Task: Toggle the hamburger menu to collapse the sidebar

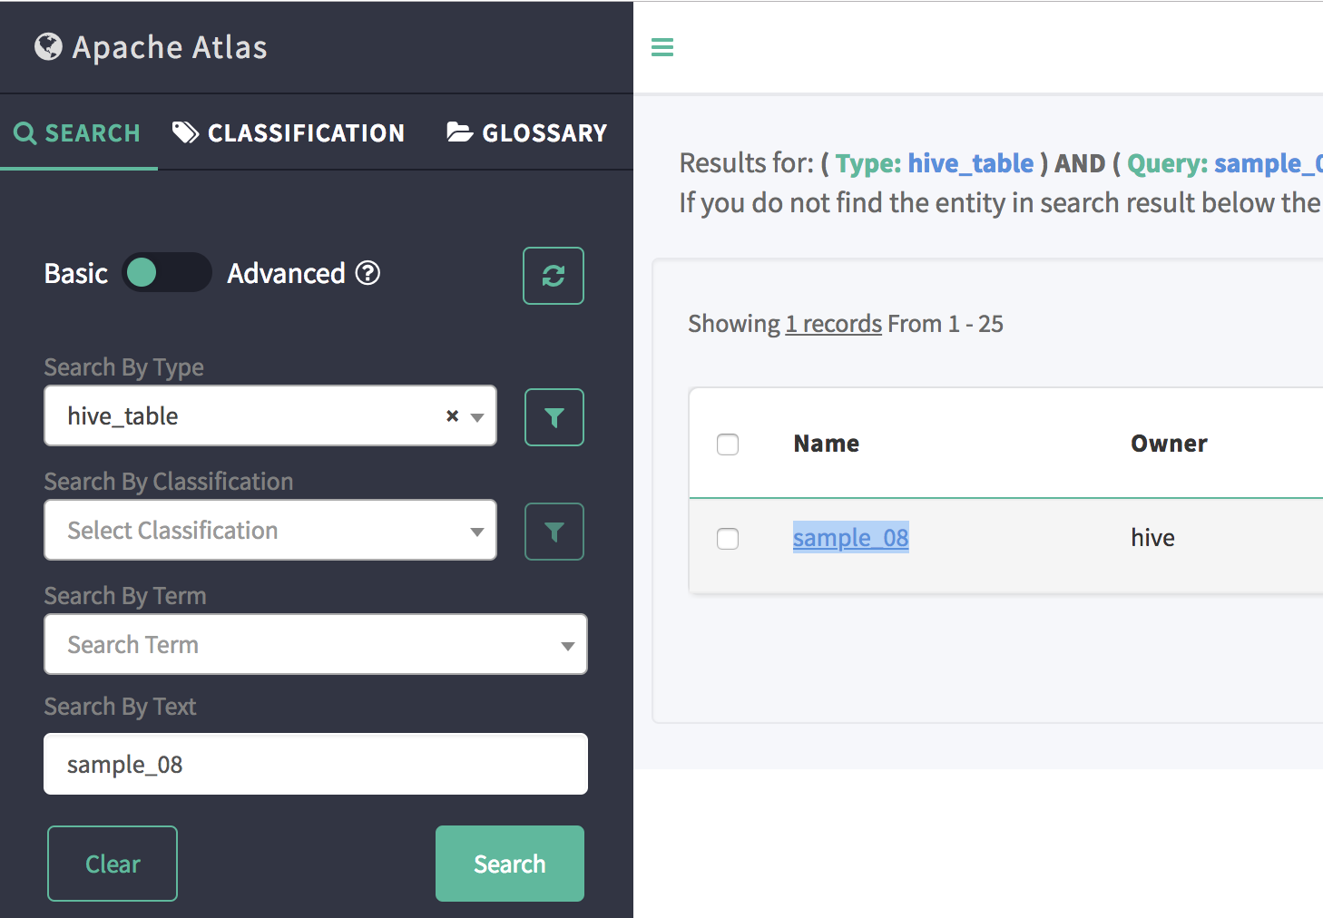Action: click(x=662, y=47)
